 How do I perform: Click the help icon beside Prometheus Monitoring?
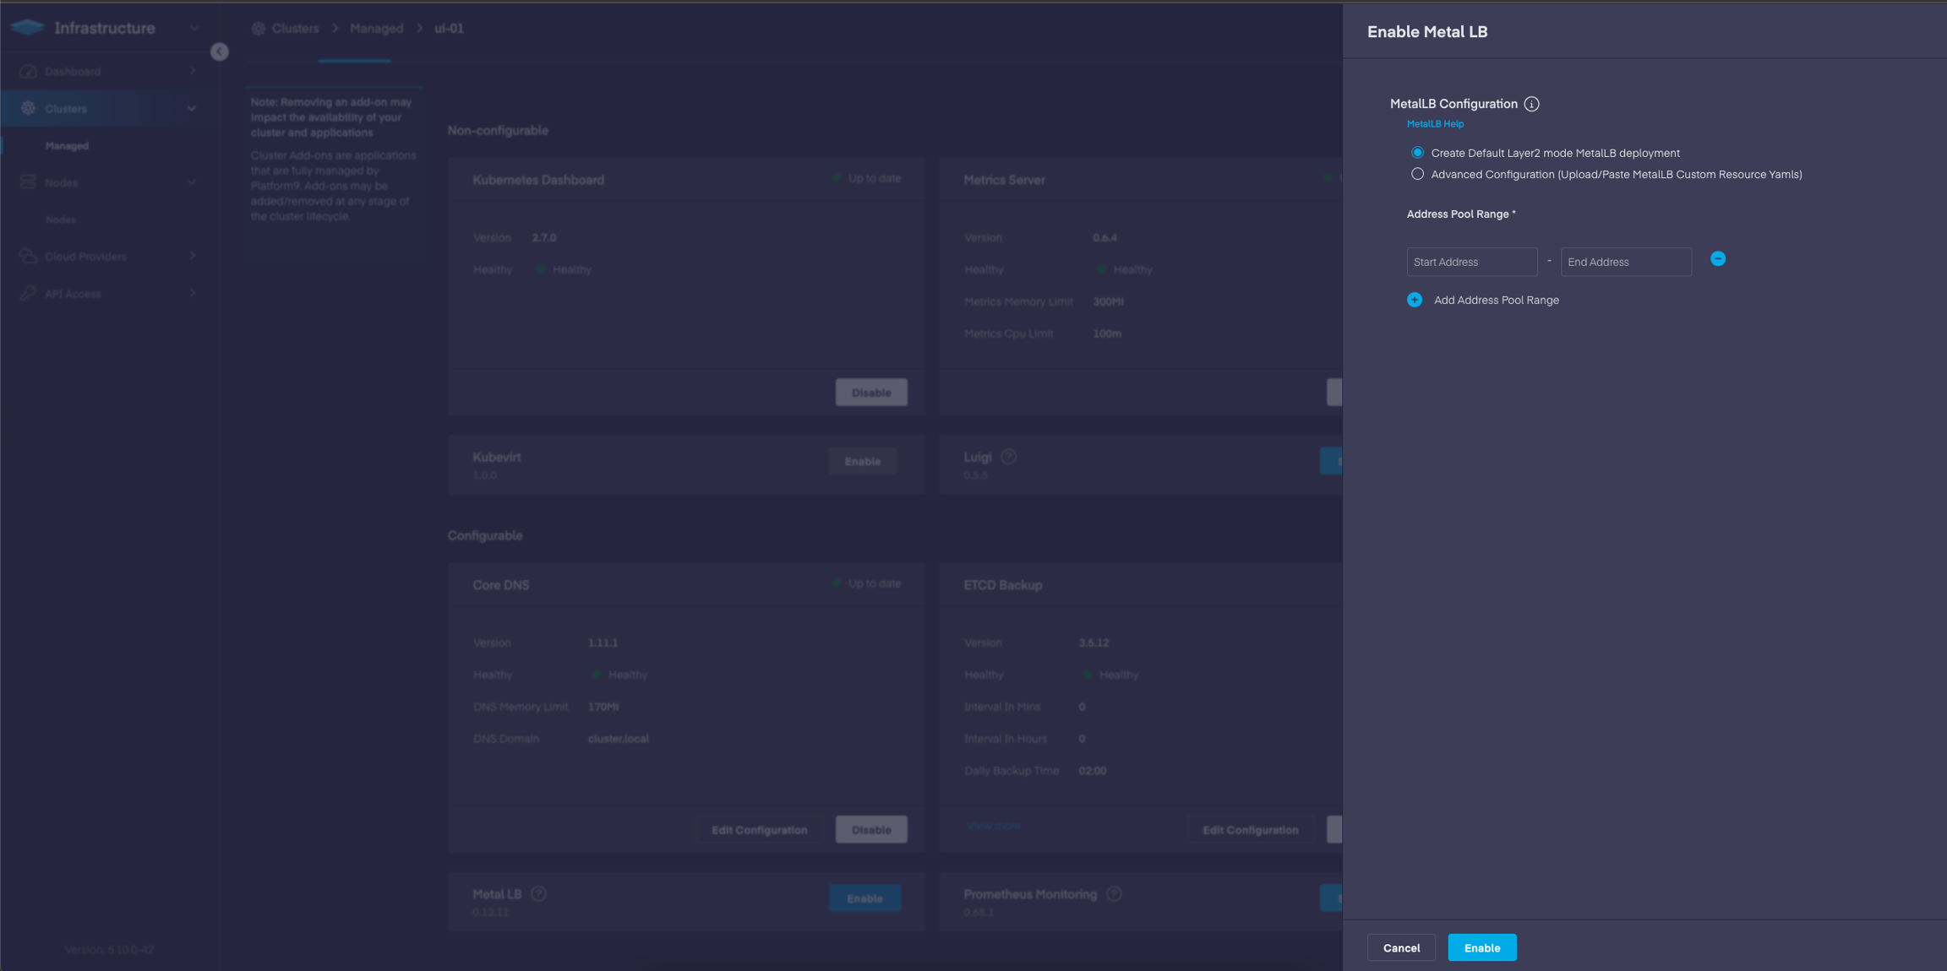[1114, 894]
